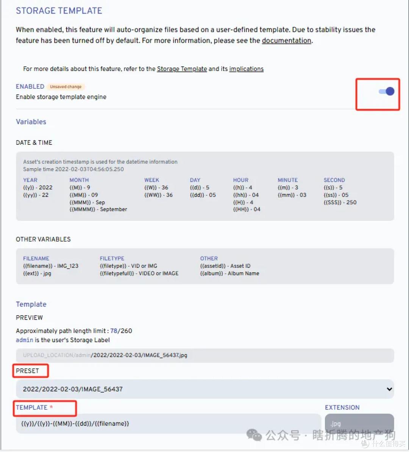Click the Unsaved change badge
The image size is (409, 452).
[x=66, y=86]
